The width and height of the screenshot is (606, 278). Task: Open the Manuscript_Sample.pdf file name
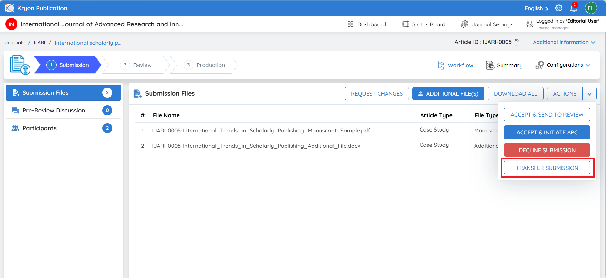[x=261, y=131]
